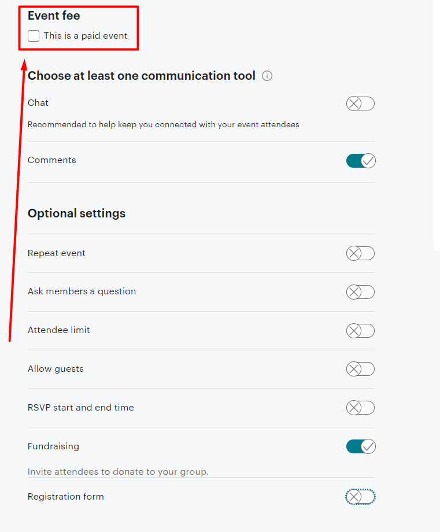Turn off the Comments toggle
This screenshot has width=440, height=532.
click(361, 161)
